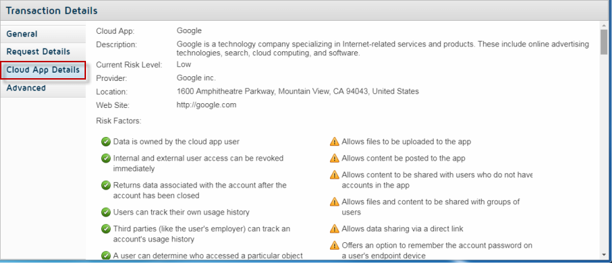Click the http://google.com web site value
This screenshot has height=263, width=612.
tap(206, 105)
